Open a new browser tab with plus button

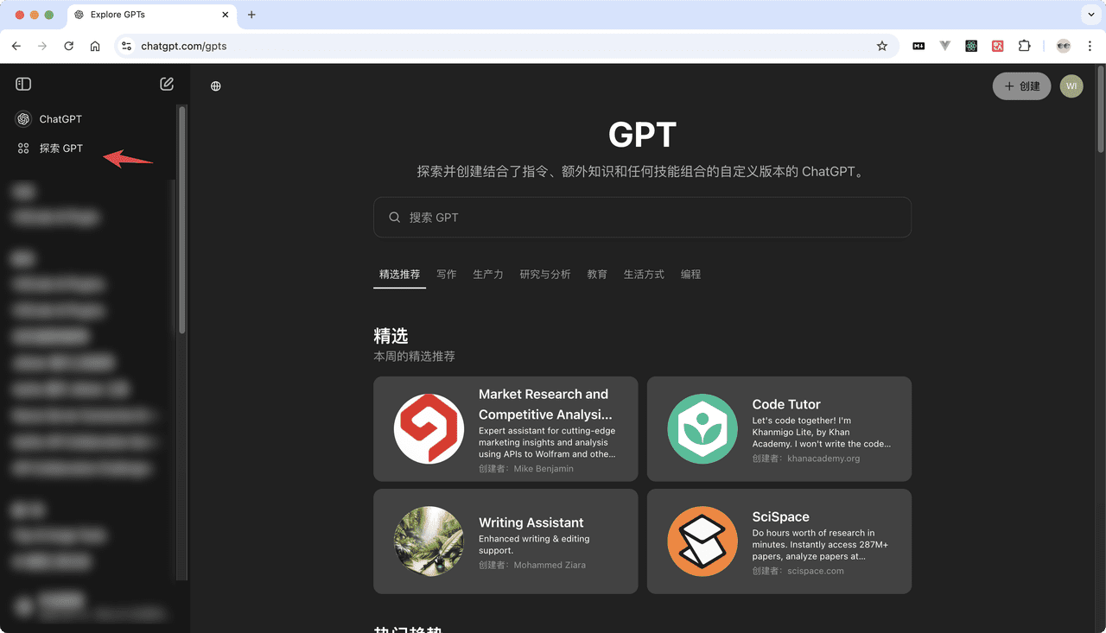click(251, 15)
